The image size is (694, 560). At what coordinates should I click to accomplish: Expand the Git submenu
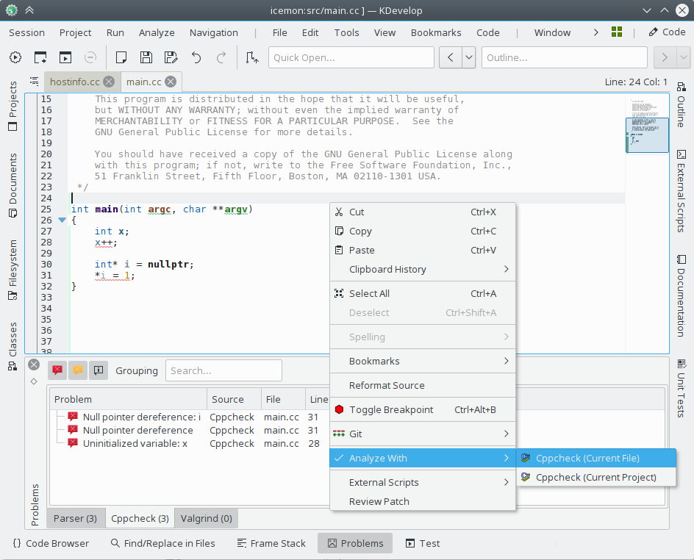click(423, 433)
